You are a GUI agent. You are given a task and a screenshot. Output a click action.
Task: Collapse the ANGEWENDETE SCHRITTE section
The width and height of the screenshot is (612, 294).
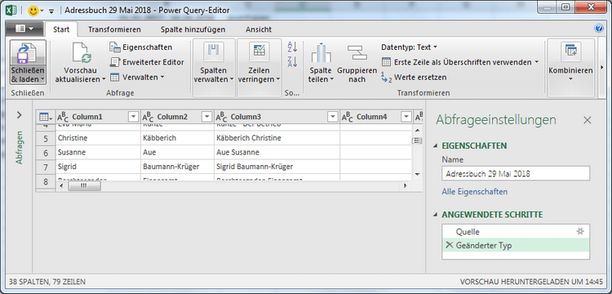(x=436, y=215)
